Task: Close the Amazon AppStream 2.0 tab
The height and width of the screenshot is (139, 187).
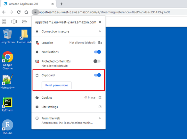Action: (x=53, y=4)
